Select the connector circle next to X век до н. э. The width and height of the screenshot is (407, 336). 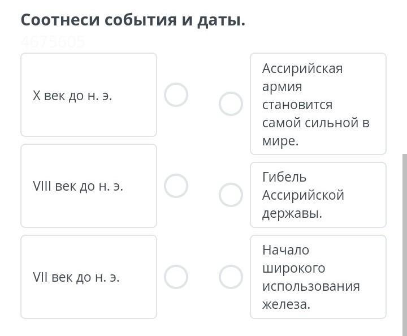pos(176,95)
